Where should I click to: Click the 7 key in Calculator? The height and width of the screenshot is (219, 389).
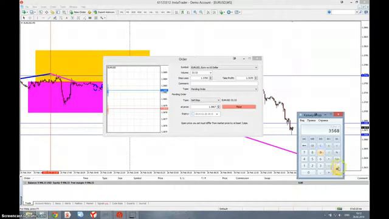(x=304, y=152)
